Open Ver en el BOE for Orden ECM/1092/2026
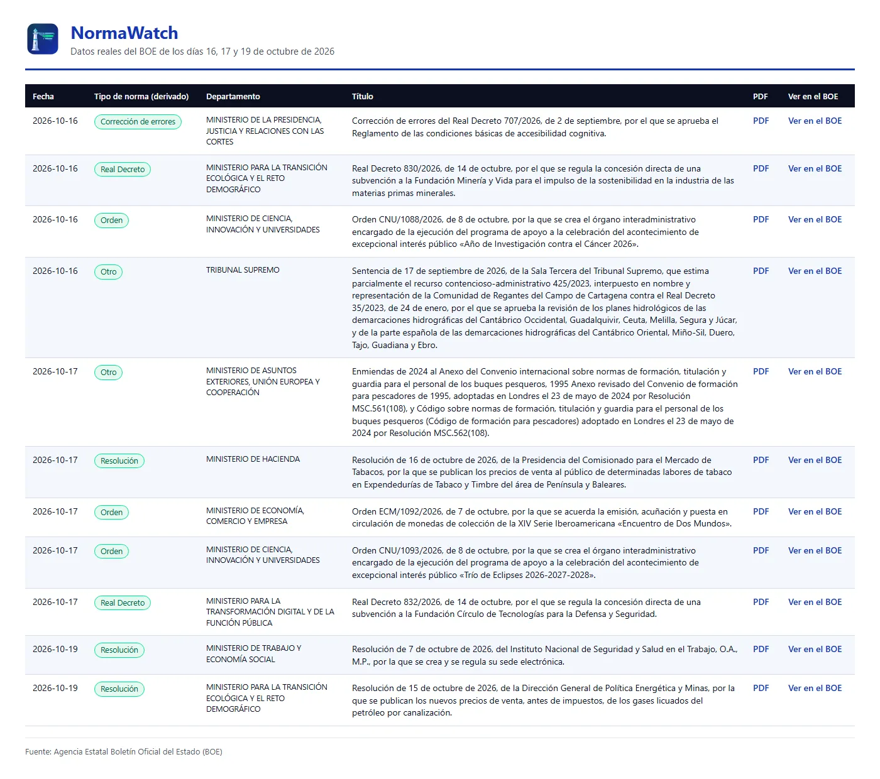 coord(815,511)
